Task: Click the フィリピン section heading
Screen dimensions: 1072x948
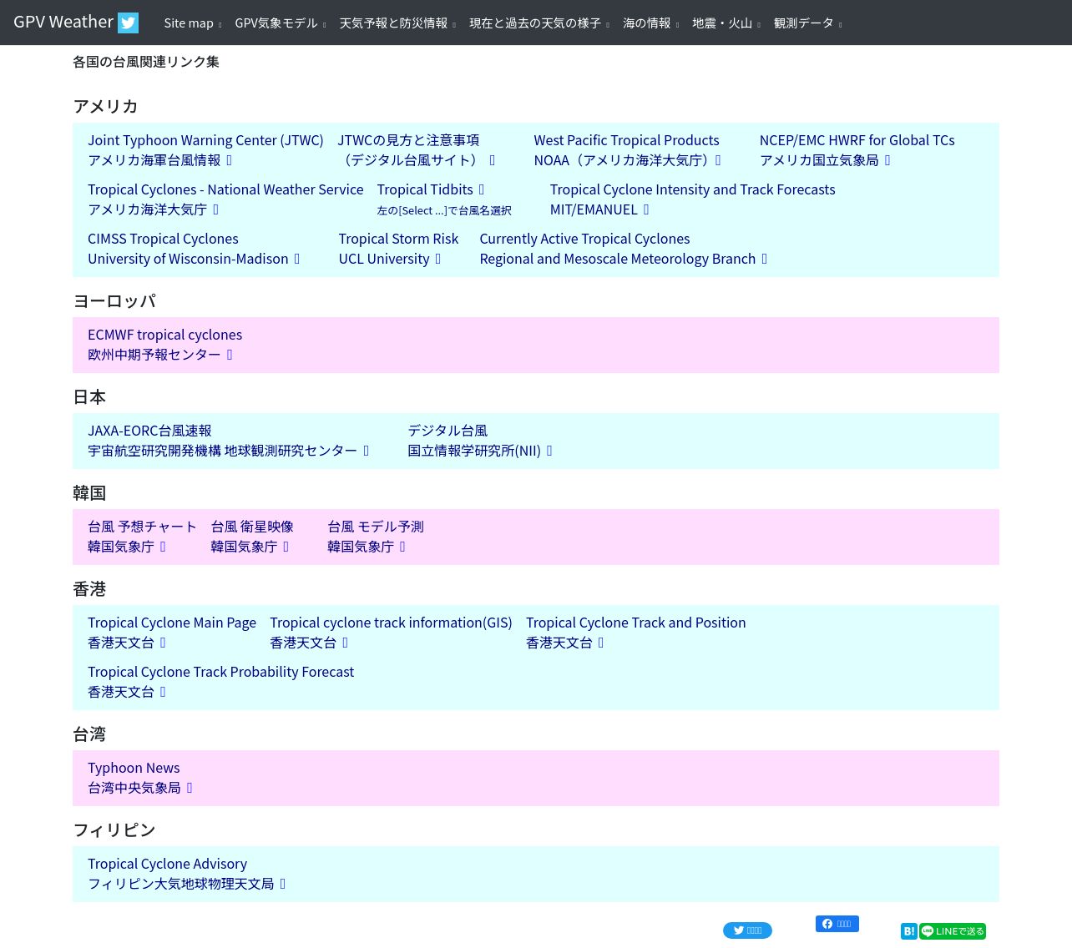Action: 114,829
